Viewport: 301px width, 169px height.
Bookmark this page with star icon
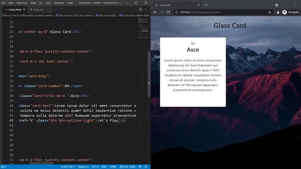[269, 12]
